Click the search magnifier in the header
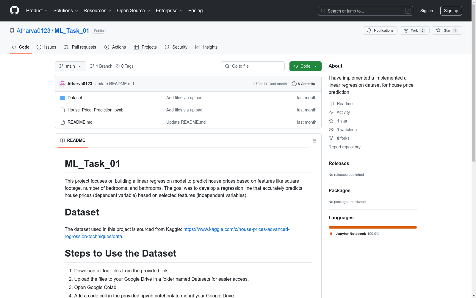Image resolution: width=476 pixels, height=298 pixels. point(323,11)
